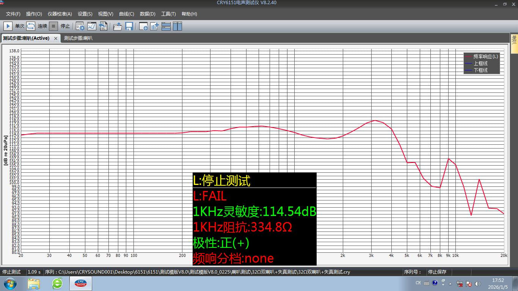
Task: Open the CH input language selector
Action: [x=418, y=283]
